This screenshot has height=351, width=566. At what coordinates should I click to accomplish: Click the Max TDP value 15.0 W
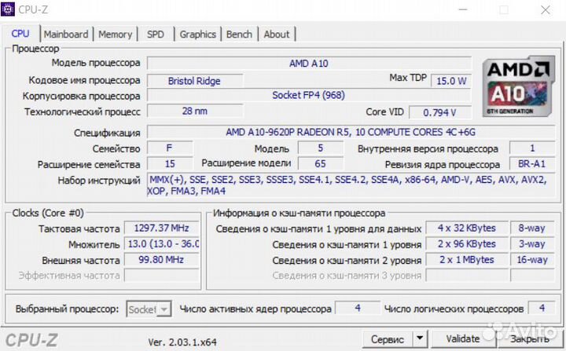(451, 81)
